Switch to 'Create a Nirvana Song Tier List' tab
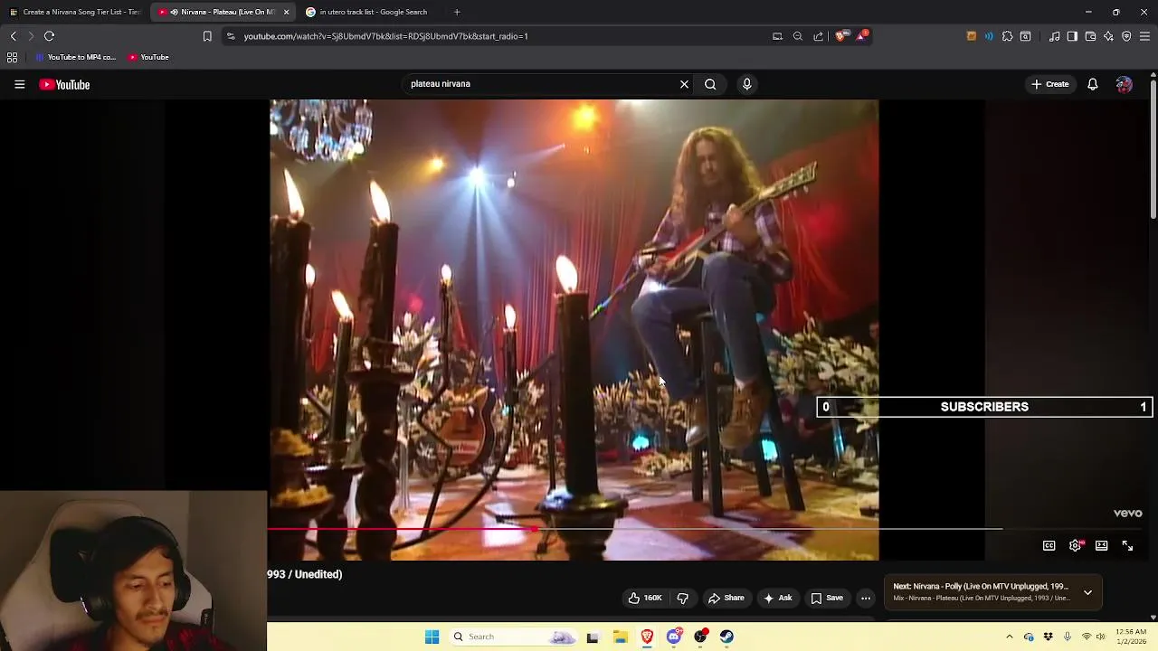This screenshot has height=651, width=1158. (x=75, y=12)
